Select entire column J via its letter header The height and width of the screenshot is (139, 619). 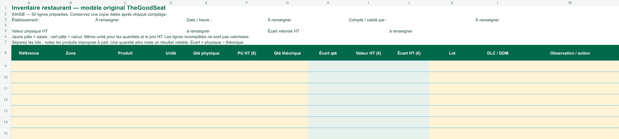click(409, 3)
